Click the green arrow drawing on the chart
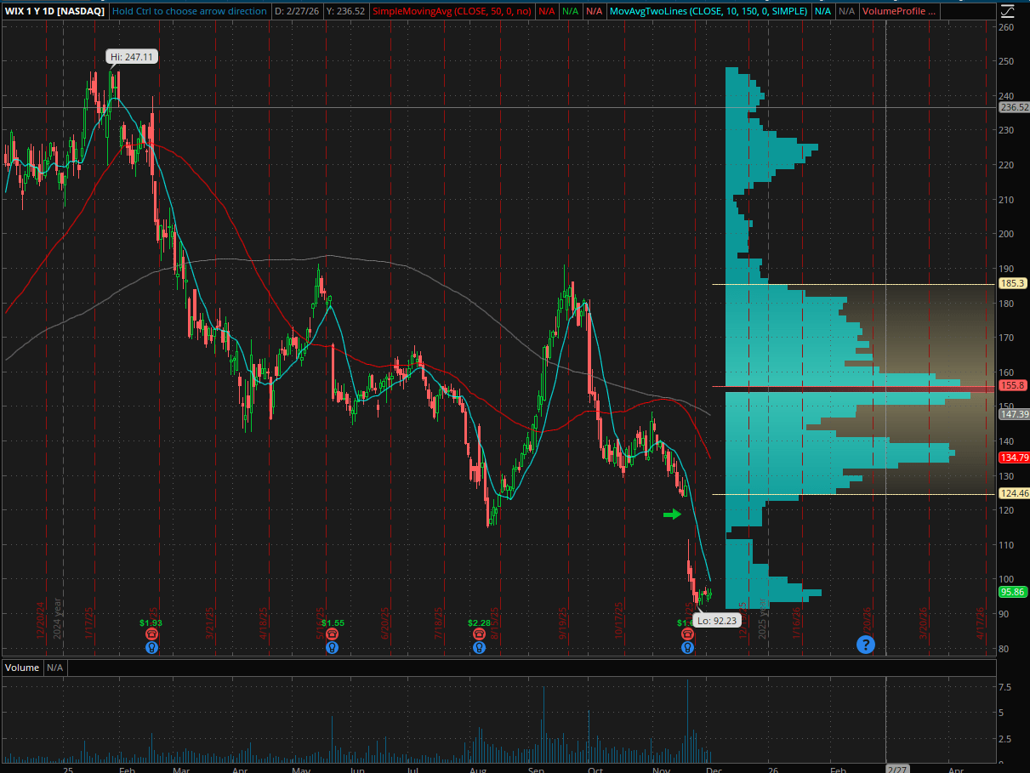Image resolution: width=1030 pixels, height=773 pixels. (673, 514)
